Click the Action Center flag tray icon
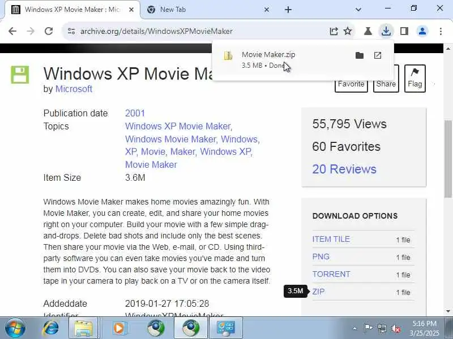Image resolution: width=453 pixels, height=339 pixels. pyautogui.click(x=367, y=328)
